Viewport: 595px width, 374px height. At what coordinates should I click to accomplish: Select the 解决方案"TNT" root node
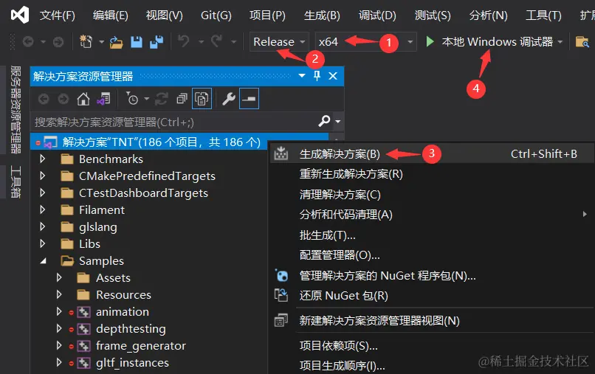pos(161,142)
